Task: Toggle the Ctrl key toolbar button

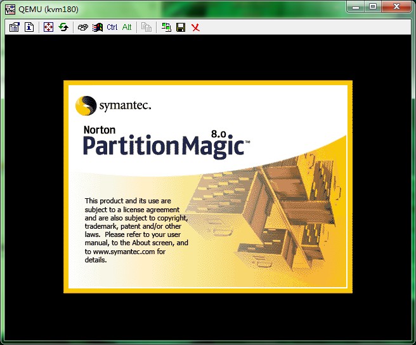Action: (112, 27)
